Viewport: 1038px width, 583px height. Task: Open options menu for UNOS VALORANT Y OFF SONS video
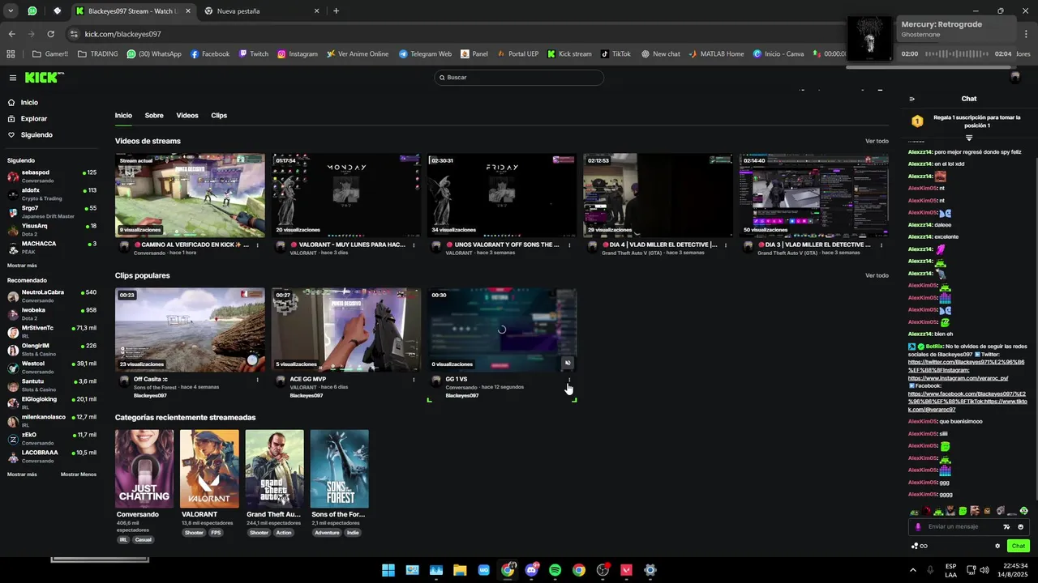[569, 245]
